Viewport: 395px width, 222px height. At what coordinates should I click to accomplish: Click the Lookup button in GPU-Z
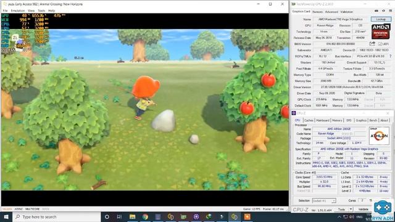tap(381, 19)
